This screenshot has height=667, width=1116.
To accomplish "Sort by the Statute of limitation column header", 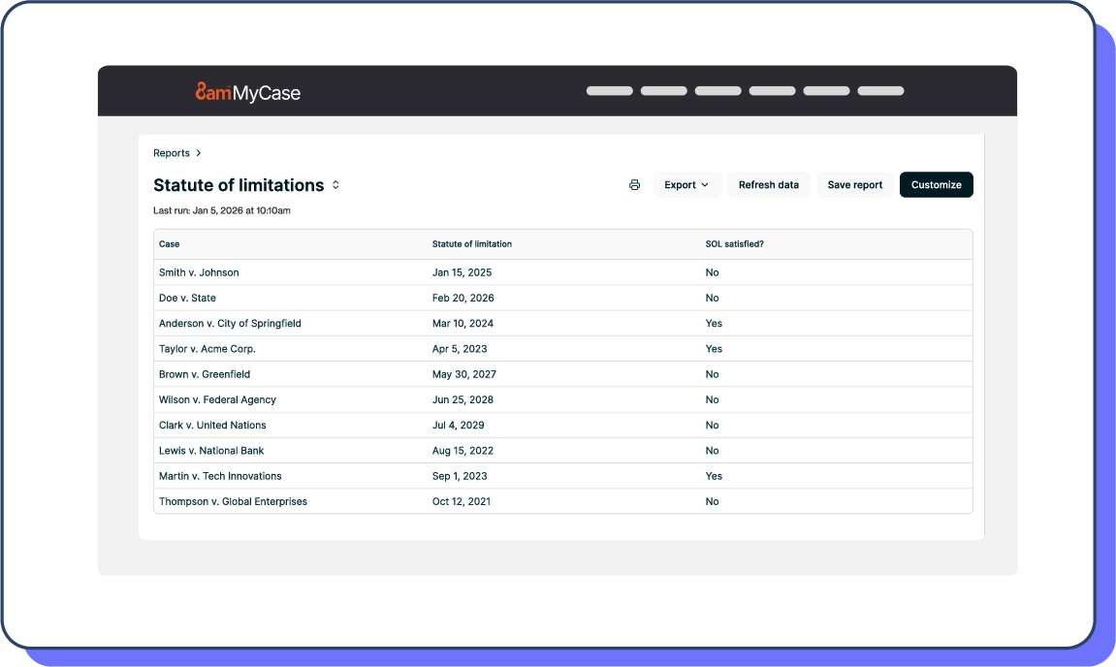I will [x=471, y=243].
